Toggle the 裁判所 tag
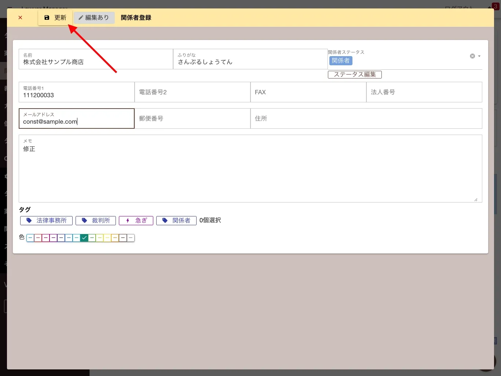Screen dimensions: 501x376 tap(96, 220)
